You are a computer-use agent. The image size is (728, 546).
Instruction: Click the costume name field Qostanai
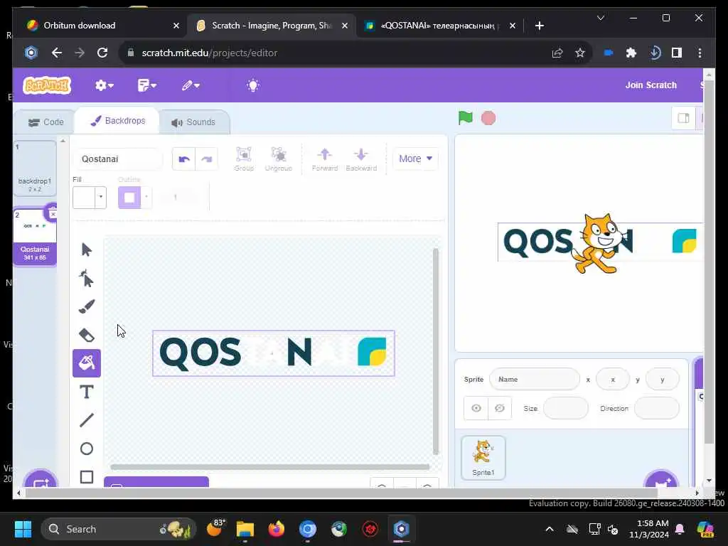pos(118,159)
